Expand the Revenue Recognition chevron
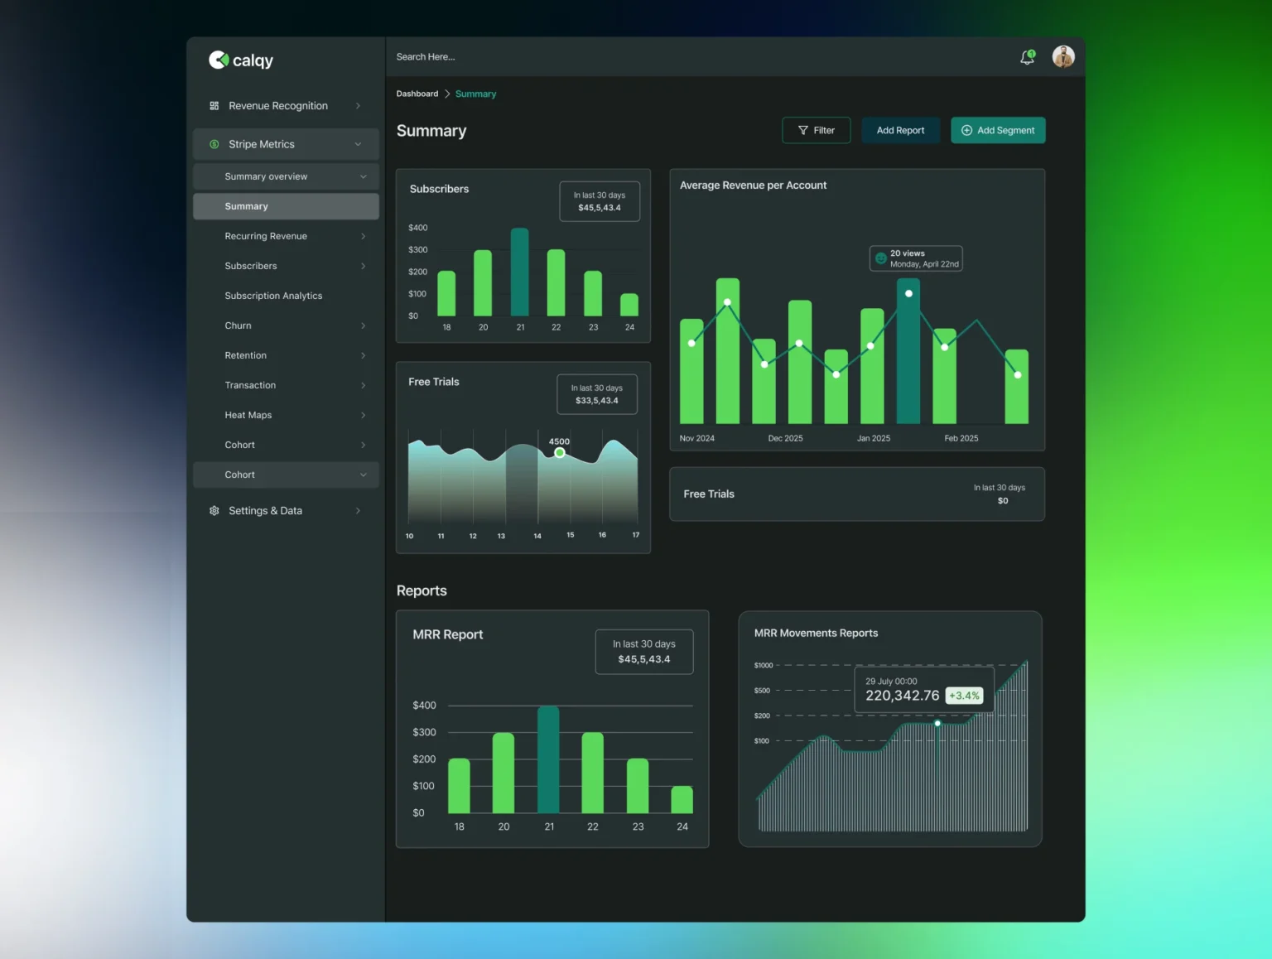Screen dimensions: 1272x959 [358, 106]
